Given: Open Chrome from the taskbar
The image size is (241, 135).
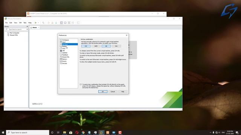Looking at the screenshot, I should (x=83, y=132).
